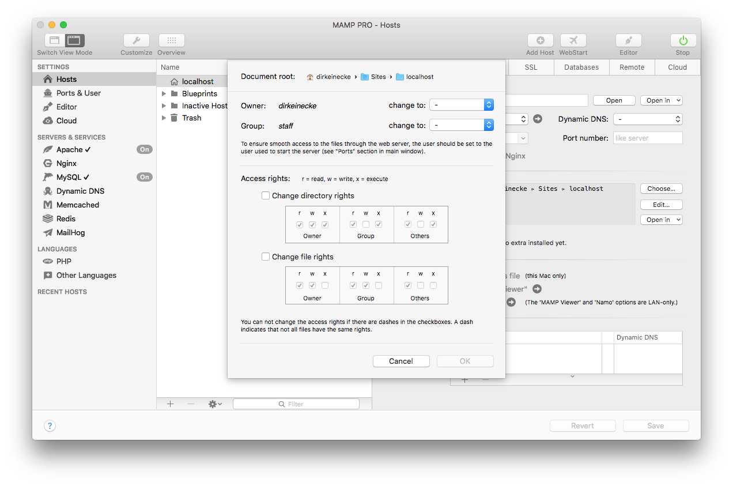Open the owner change to dropdown
The image size is (733, 486).
click(461, 104)
